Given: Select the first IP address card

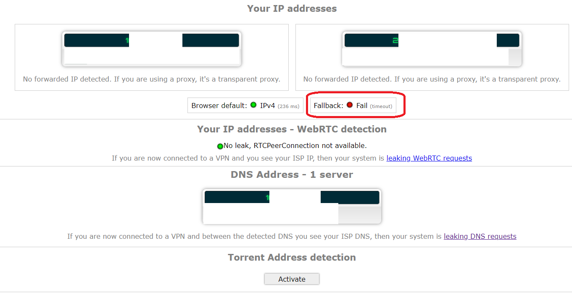Looking at the screenshot, I should click(x=151, y=49).
